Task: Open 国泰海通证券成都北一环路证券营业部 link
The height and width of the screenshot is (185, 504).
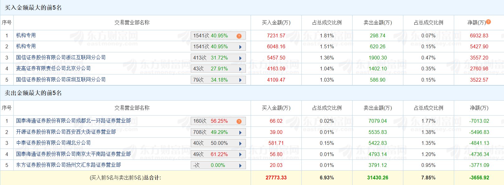Action: [x=73, y=121]
